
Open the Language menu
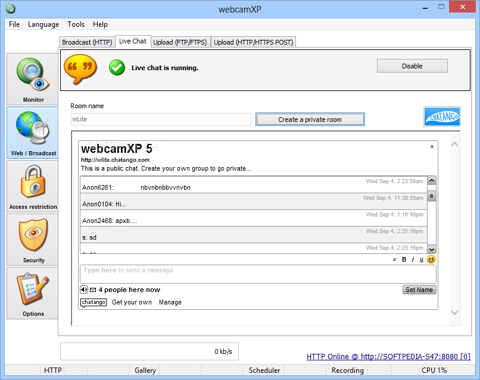coord(43,24)
